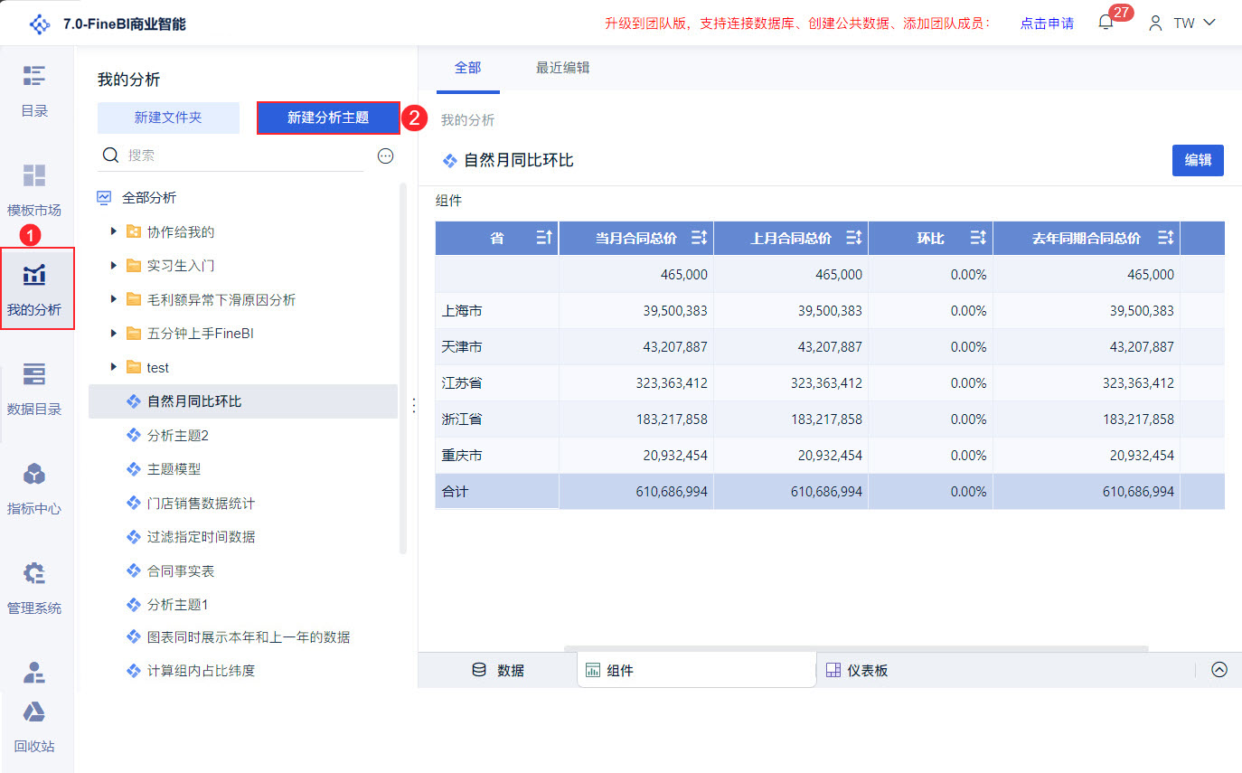
Task: Click the 江苏省 row label
Action: point(462,383)
